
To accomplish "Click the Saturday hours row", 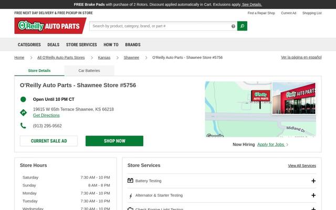I will coord(66,177).
